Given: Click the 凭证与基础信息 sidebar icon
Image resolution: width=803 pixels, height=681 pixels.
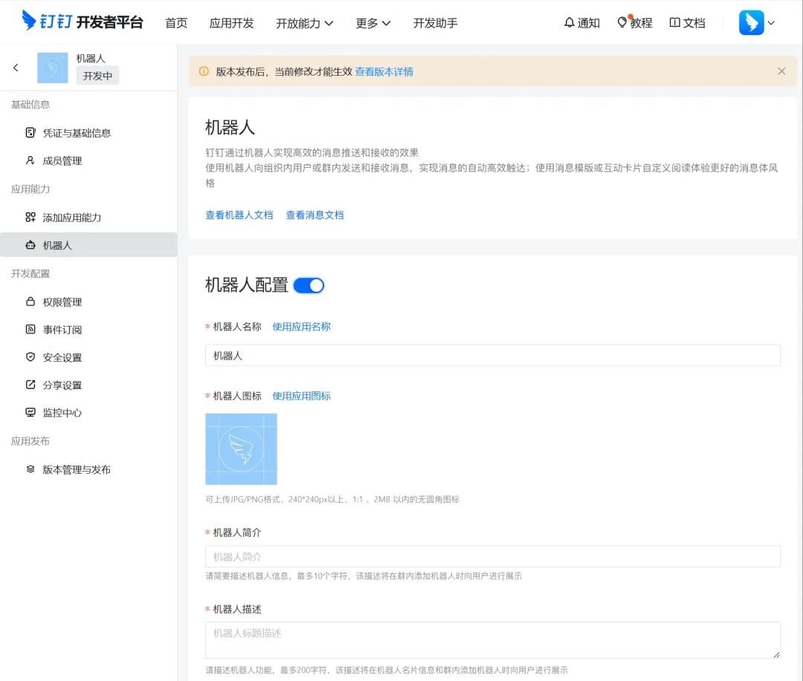Looking at the screenshot, I should tap(30, 132).
